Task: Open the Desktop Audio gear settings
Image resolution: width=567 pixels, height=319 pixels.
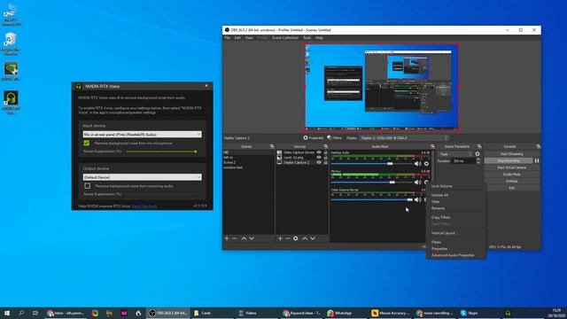Action: [426, 163]
